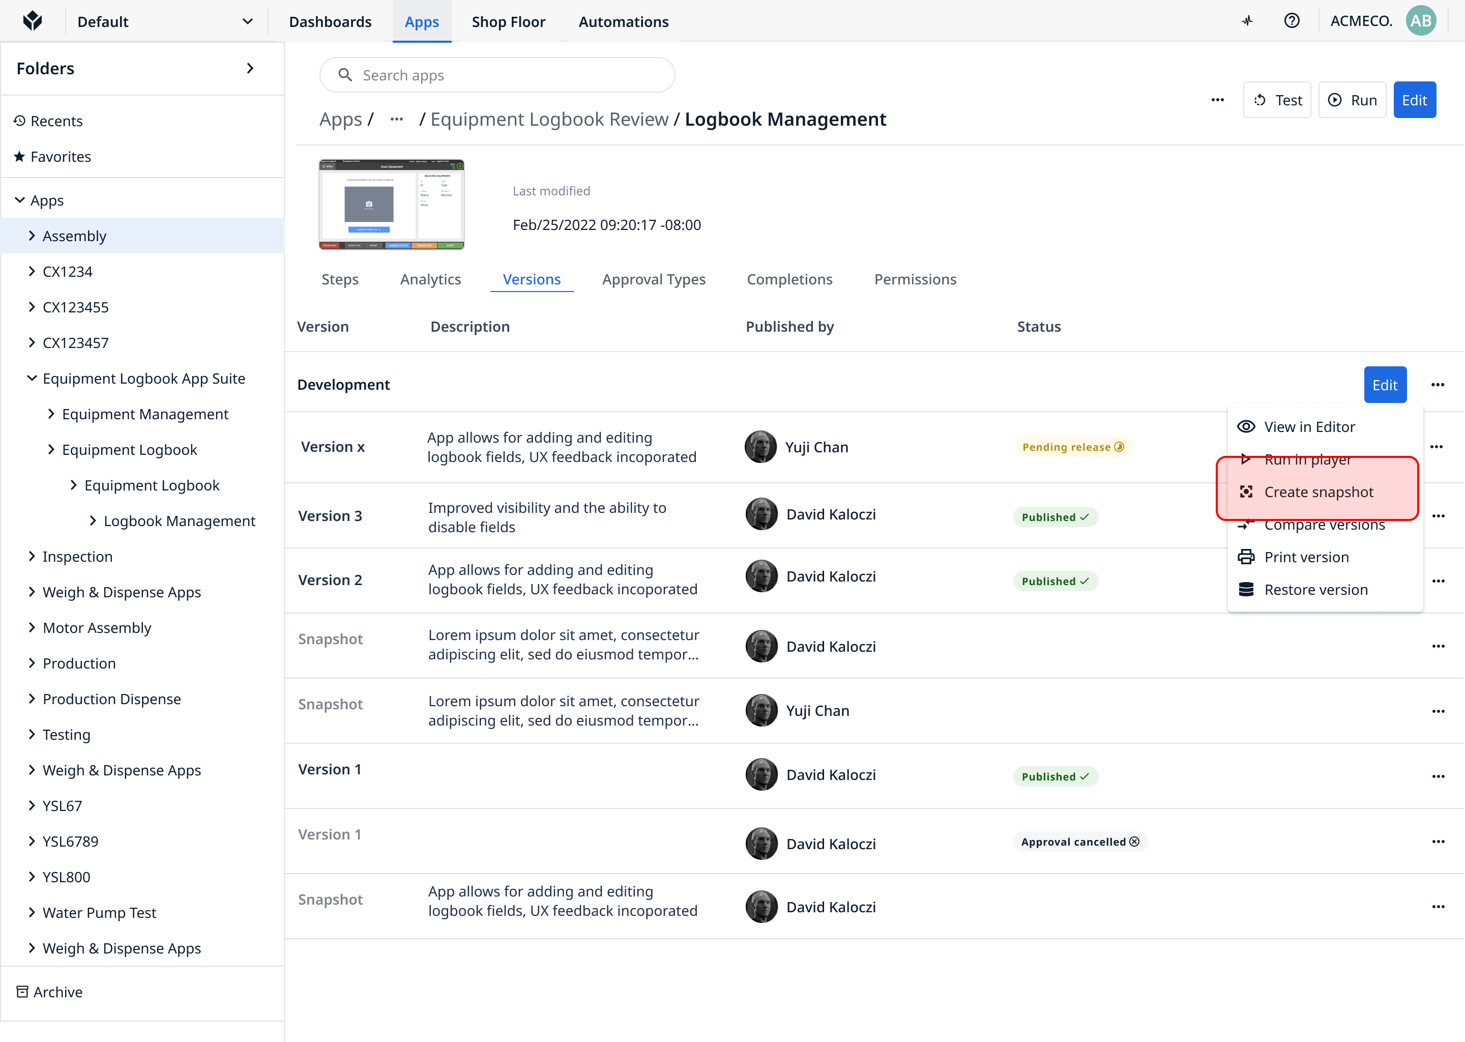Click the Run icon button
This screenshot has width=1465, height=1042.
coord(1336,100)
